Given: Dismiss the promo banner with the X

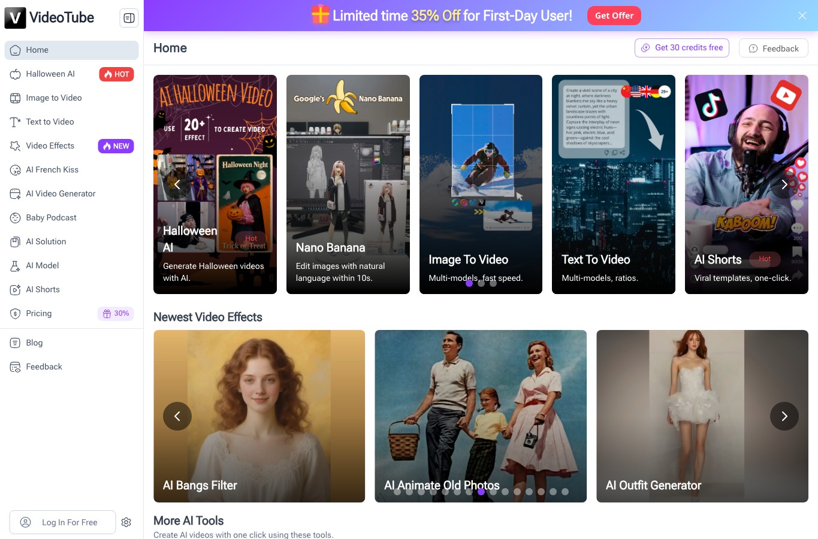Looking at the screenshot, I should 802,16.
